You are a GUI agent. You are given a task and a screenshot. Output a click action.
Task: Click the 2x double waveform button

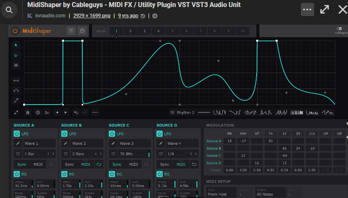[47, 112]
